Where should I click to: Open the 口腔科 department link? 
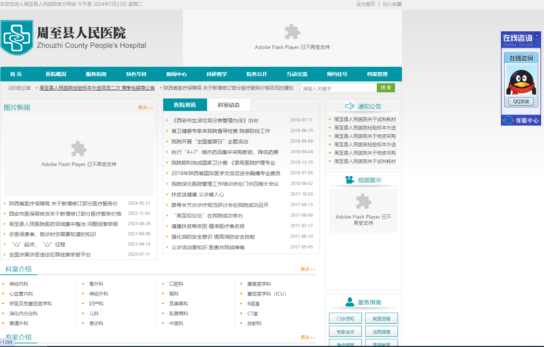pyautogui.click(x=176, y=284)
